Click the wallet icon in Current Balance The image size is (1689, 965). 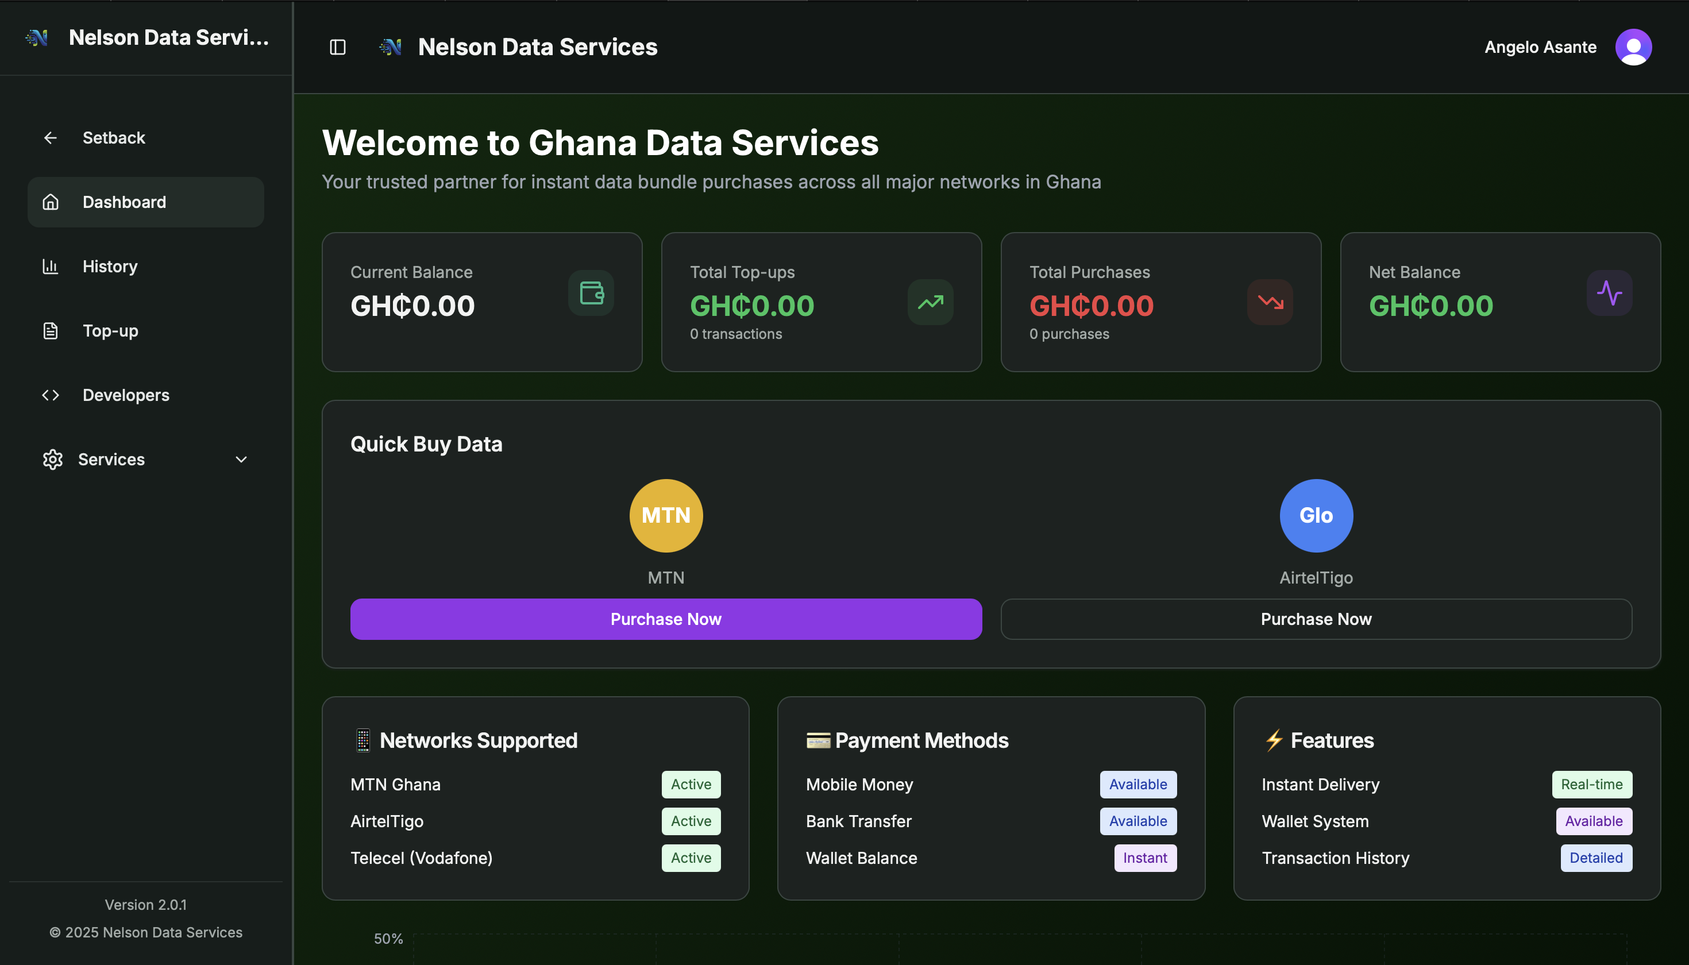[x=591, y=293]
